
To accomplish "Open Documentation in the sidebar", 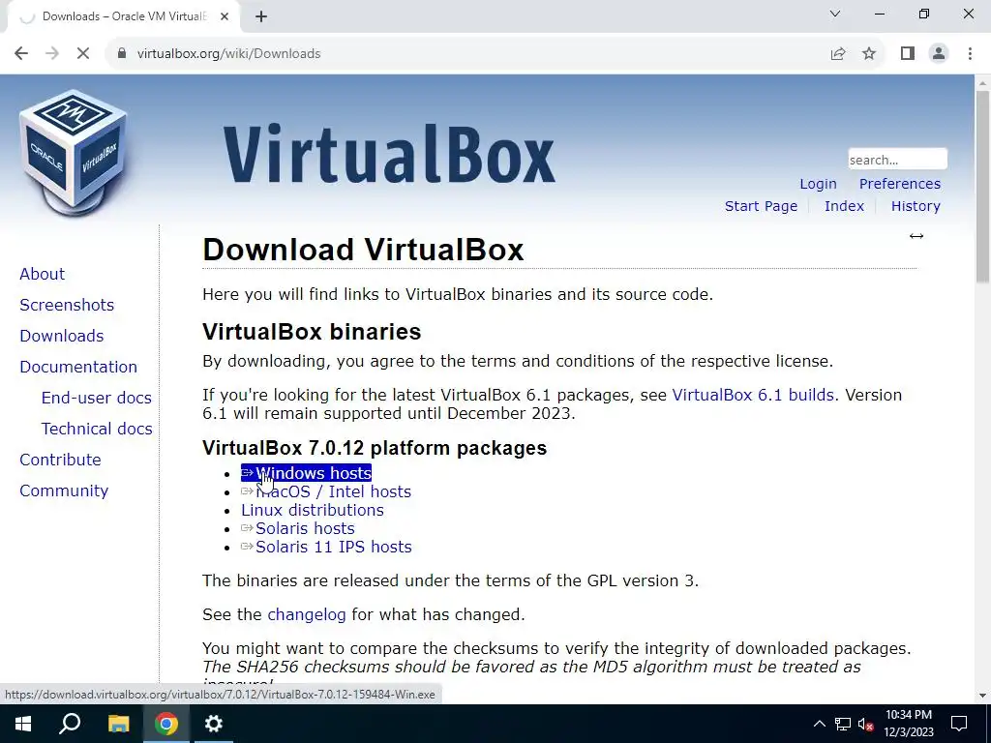I will tap(78, 367).
